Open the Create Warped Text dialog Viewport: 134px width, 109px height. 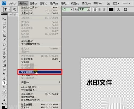[x=118, y=9]
